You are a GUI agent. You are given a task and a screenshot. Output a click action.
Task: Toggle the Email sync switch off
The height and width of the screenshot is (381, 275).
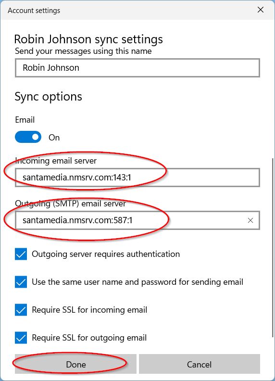28,137
